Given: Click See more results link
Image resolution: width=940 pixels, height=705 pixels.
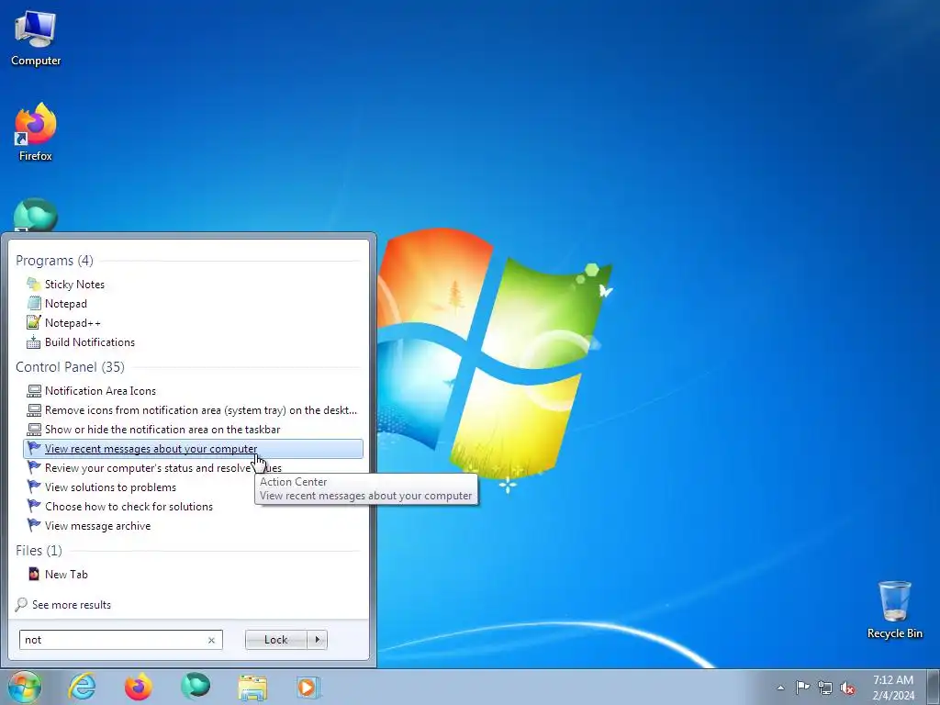Looking at the screenshot, I should [x=72, y=604].
